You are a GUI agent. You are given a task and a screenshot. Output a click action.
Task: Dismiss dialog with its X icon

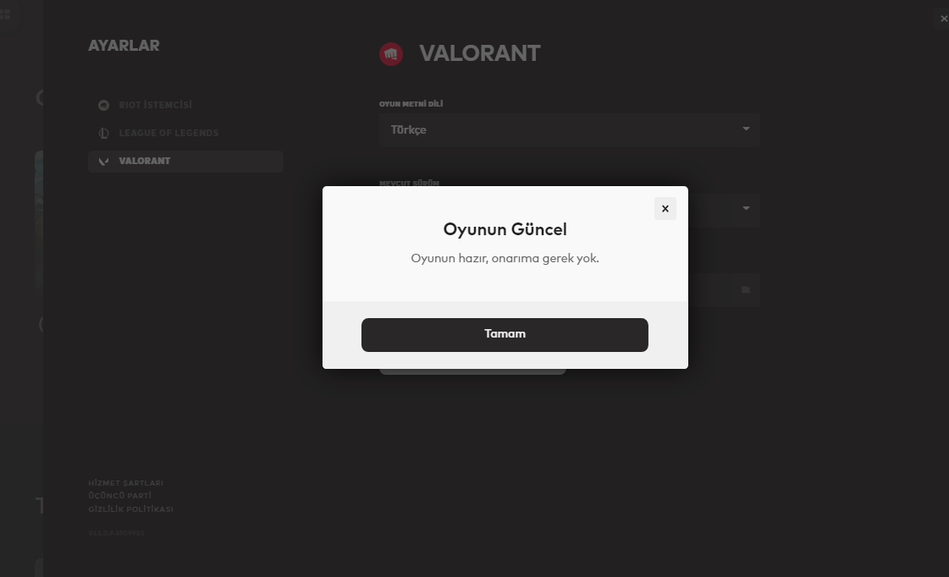pos(665,209)
